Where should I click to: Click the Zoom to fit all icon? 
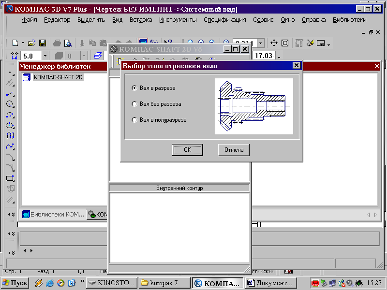pos(285,43)
